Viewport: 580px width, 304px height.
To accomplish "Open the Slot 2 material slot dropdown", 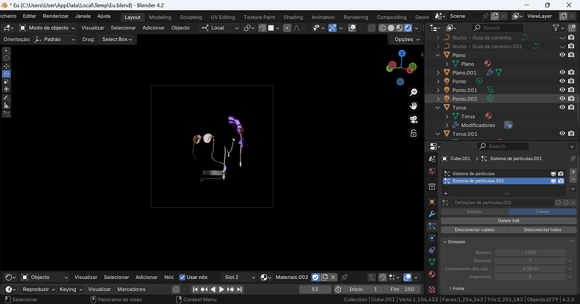I will 239,277.
